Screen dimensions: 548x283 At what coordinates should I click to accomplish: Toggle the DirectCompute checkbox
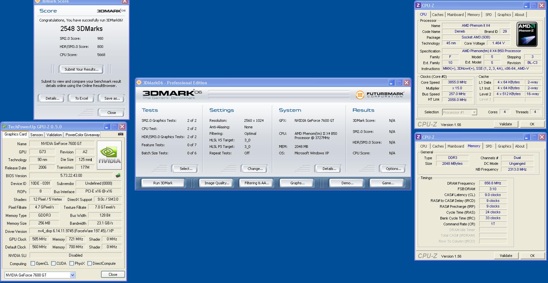pos(89,263)
